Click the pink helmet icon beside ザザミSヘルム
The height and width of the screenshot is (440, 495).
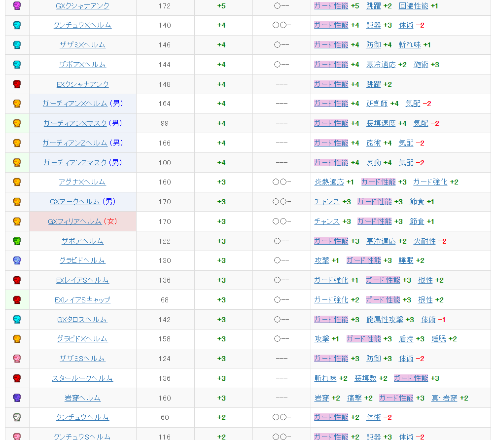pyautogui.click(x=17, y=359)
